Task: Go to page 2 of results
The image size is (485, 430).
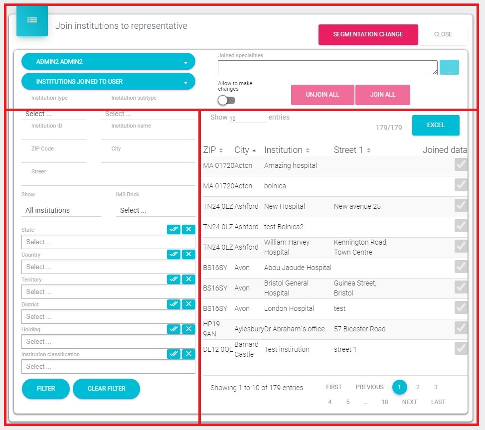Action: [418, 387]
